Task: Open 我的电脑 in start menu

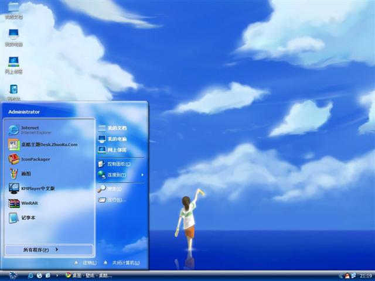Action: tap(112, 139)
